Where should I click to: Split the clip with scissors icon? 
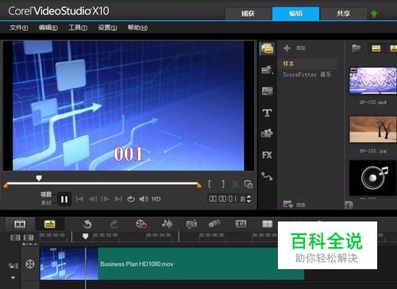[236, 184]
